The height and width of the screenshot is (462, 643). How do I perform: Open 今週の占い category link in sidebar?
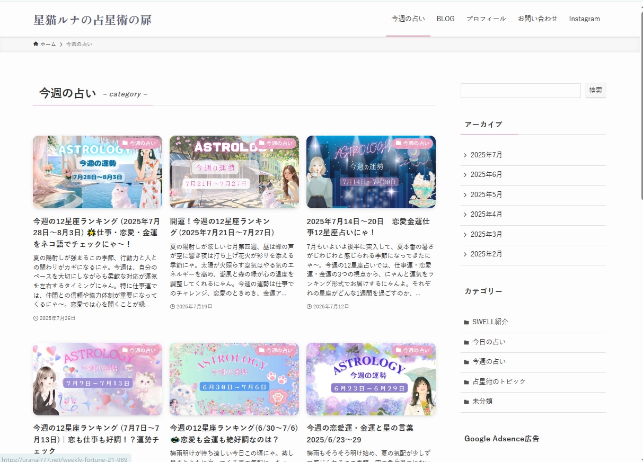click(x=489, y=362)
